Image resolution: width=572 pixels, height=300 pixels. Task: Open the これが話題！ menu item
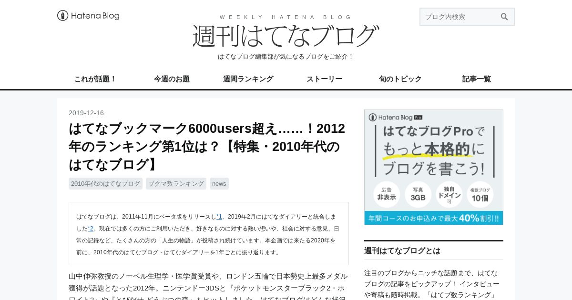point(95,79)
